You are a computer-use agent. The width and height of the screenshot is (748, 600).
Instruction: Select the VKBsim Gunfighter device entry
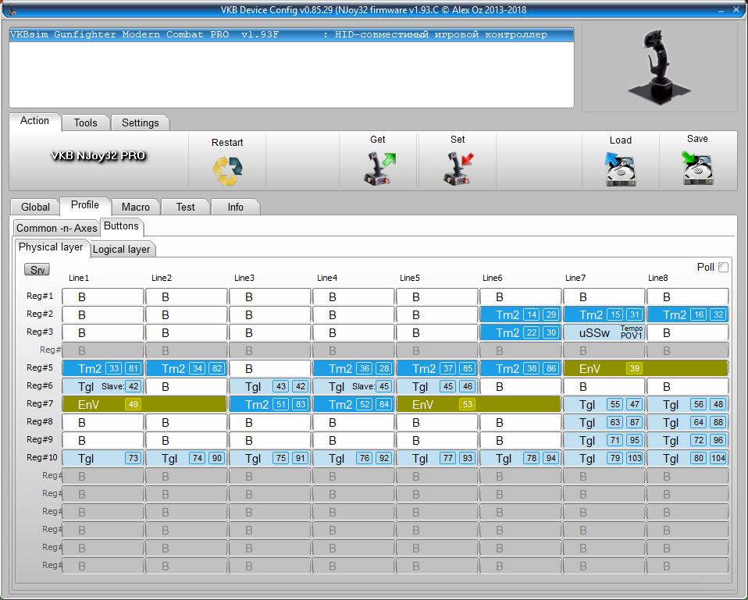pos(291,35)
